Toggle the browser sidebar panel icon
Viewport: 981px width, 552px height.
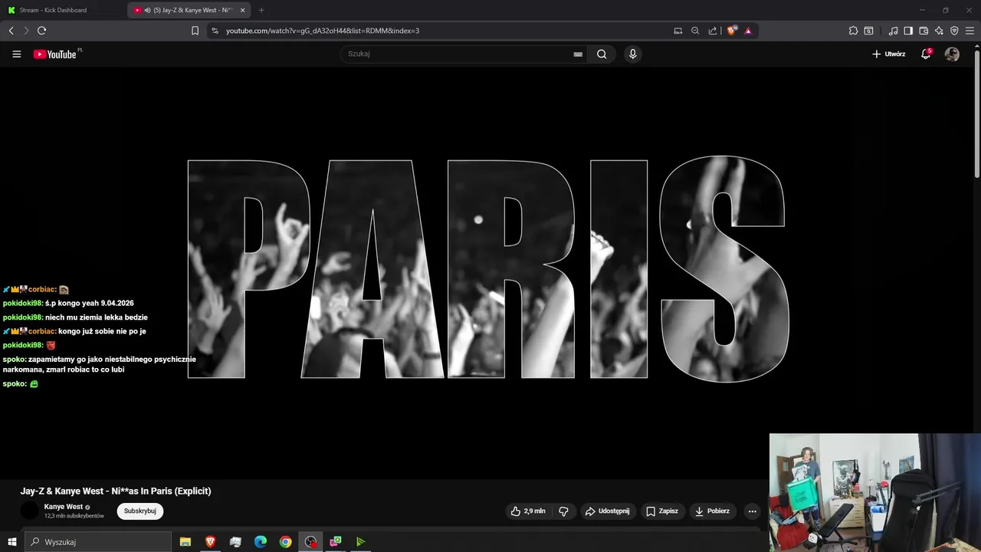click(x=908, y=31)
